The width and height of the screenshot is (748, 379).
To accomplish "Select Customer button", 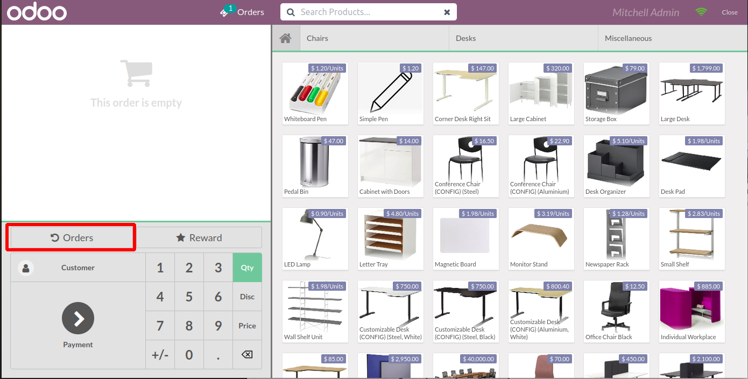I will click(78, 268).
